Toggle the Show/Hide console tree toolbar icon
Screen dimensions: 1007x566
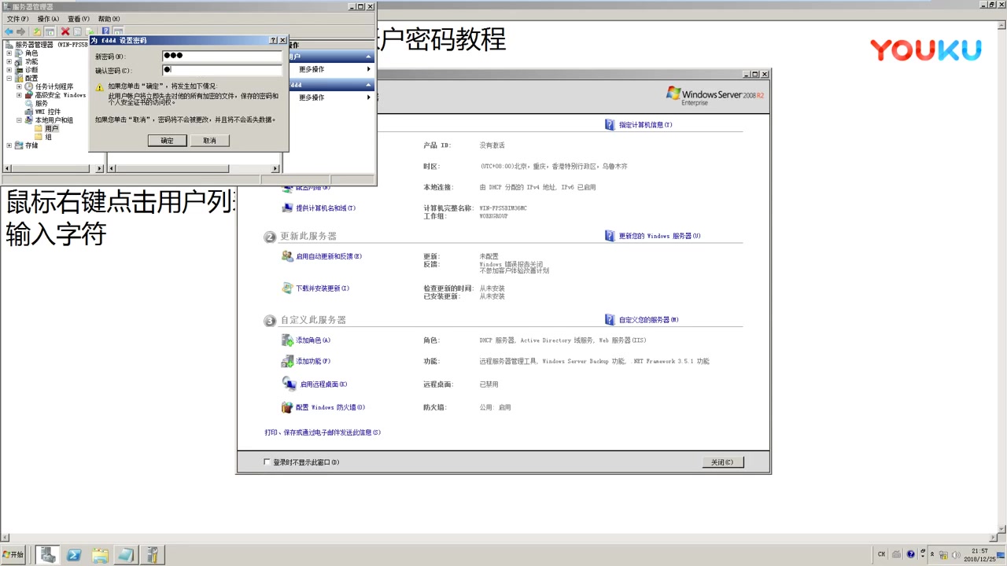pyautogui.click(x=50, y=31)
